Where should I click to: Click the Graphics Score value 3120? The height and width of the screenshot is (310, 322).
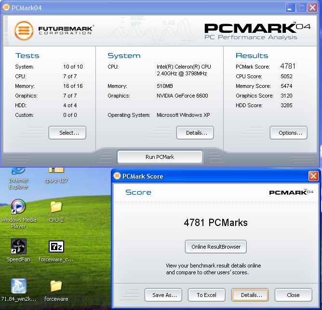point(286,96)
